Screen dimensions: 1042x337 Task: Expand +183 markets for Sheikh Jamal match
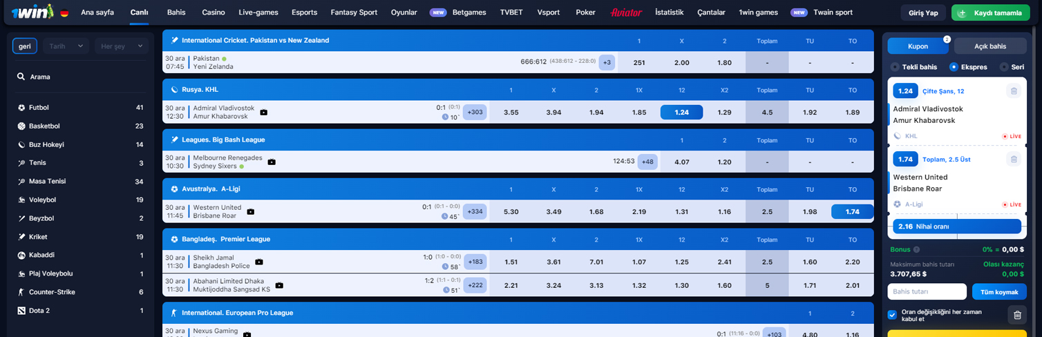(475, 262)
